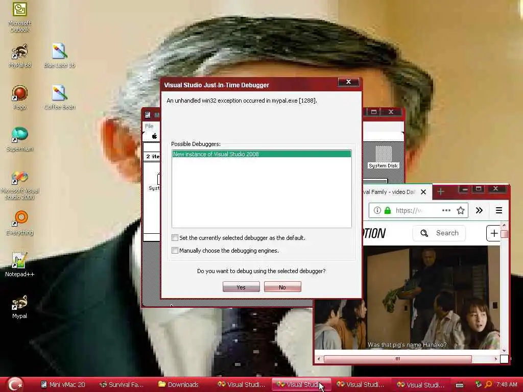Click No to decline debugging
This screenshot has height=392, width=523.
(282, 287)
